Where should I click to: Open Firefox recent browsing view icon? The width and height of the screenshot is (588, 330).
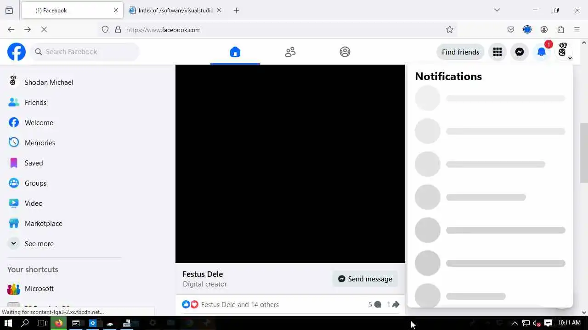point(9,10)
